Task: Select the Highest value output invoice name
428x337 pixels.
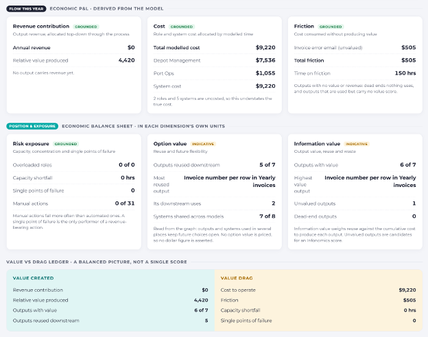Action: tap(370, 182)
